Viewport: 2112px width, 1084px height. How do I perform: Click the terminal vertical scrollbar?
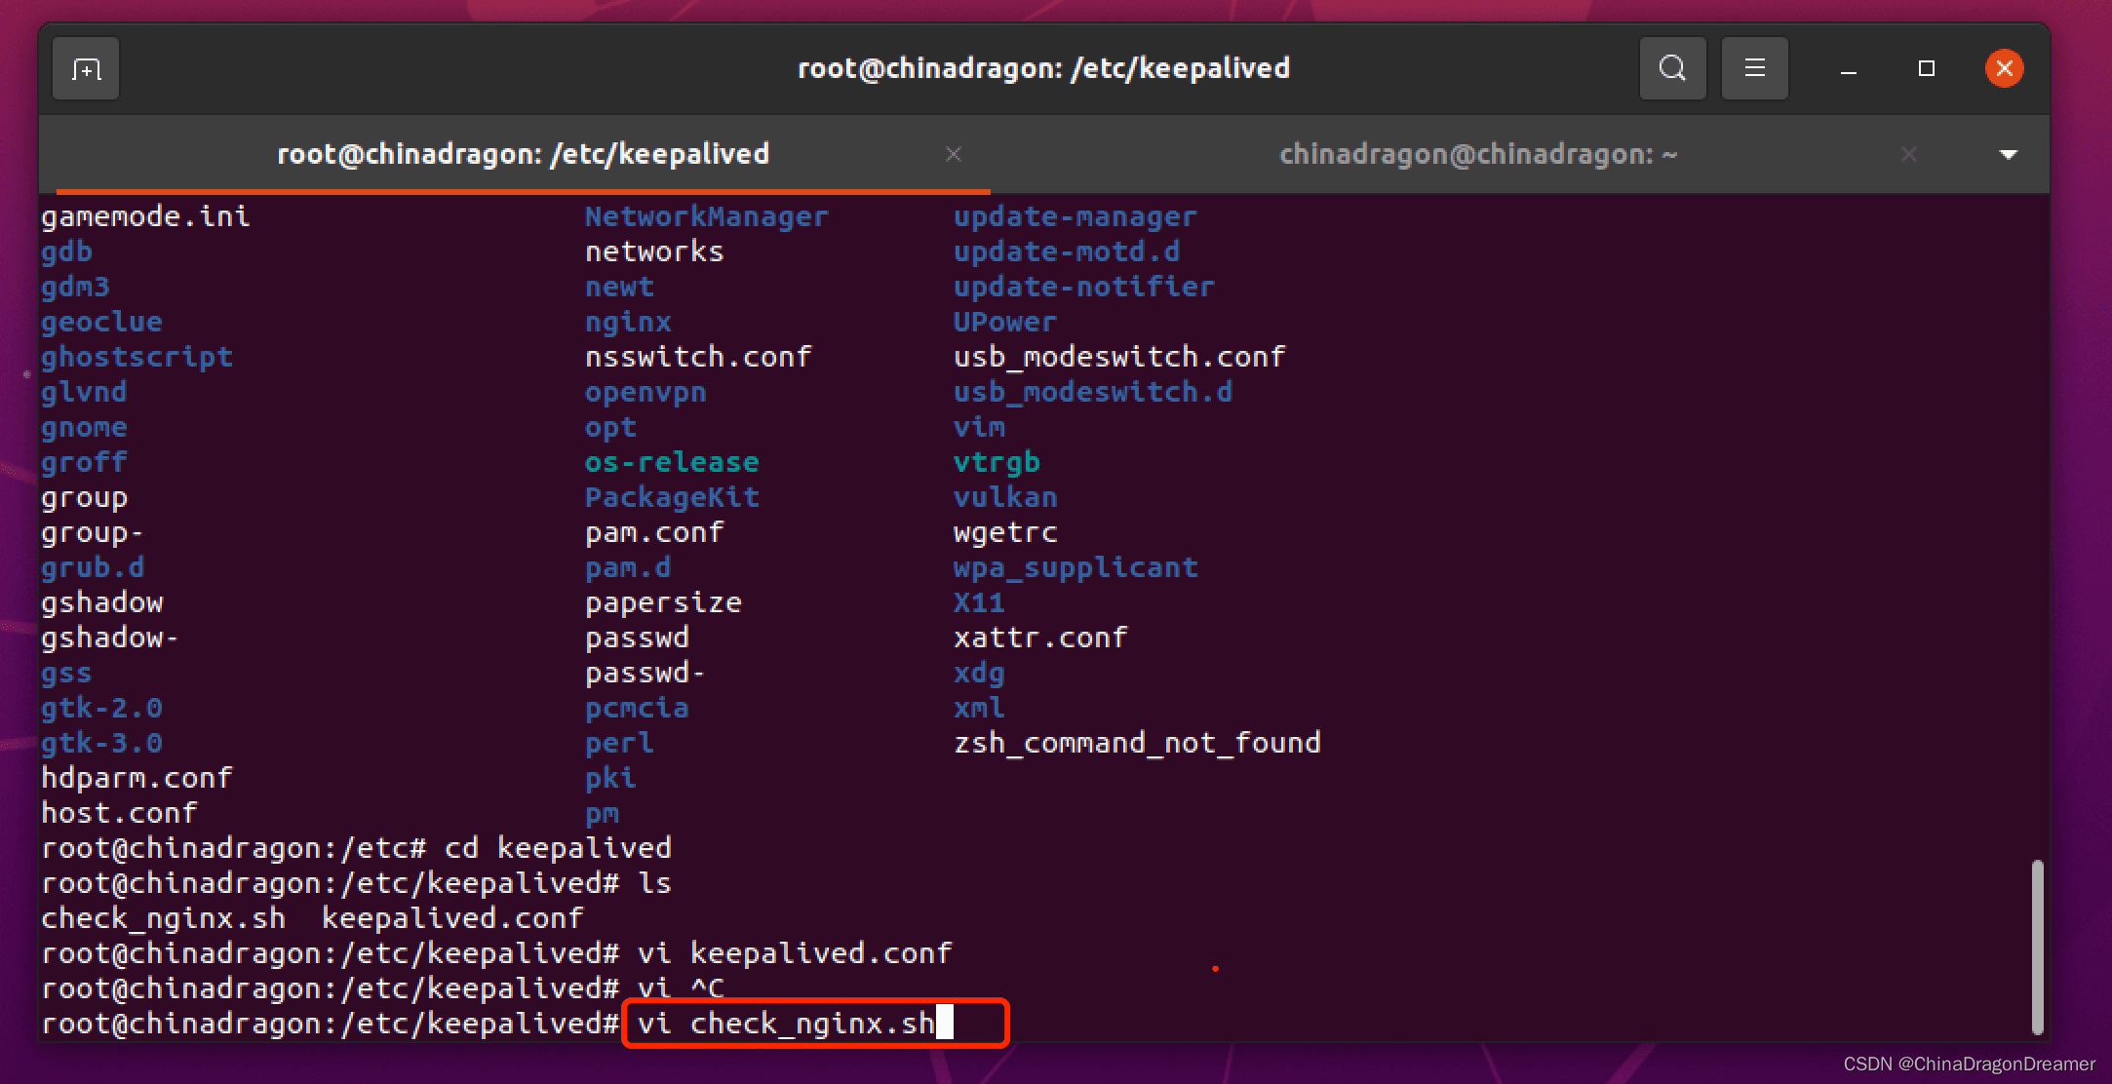coord(2037,947)
